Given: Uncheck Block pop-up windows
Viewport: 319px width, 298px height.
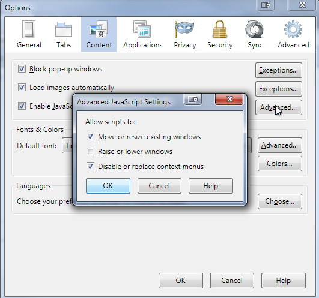Looking at the screenshot, I should [x=22, y=68].
